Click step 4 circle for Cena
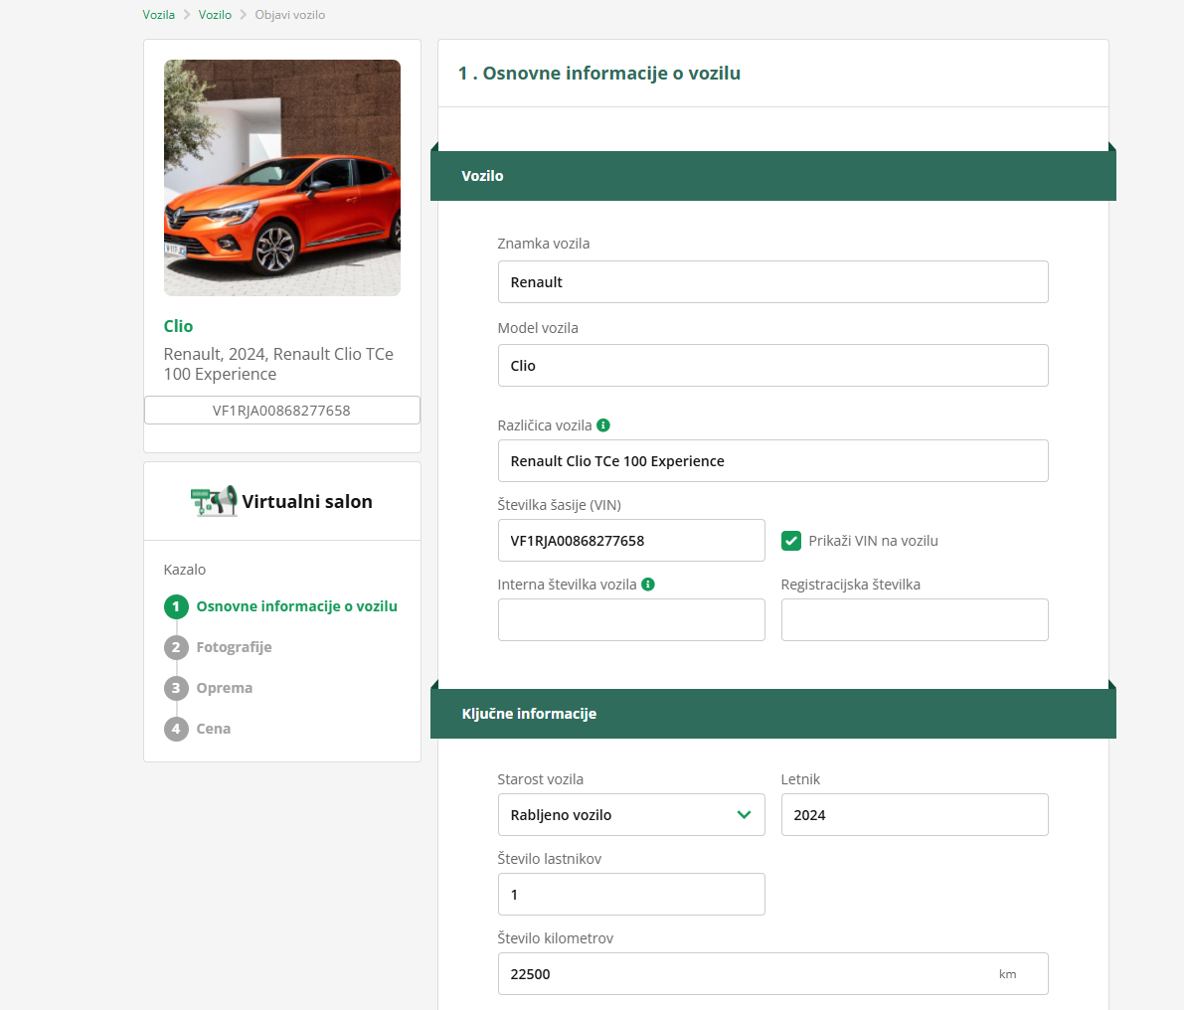 coord(176,729)
